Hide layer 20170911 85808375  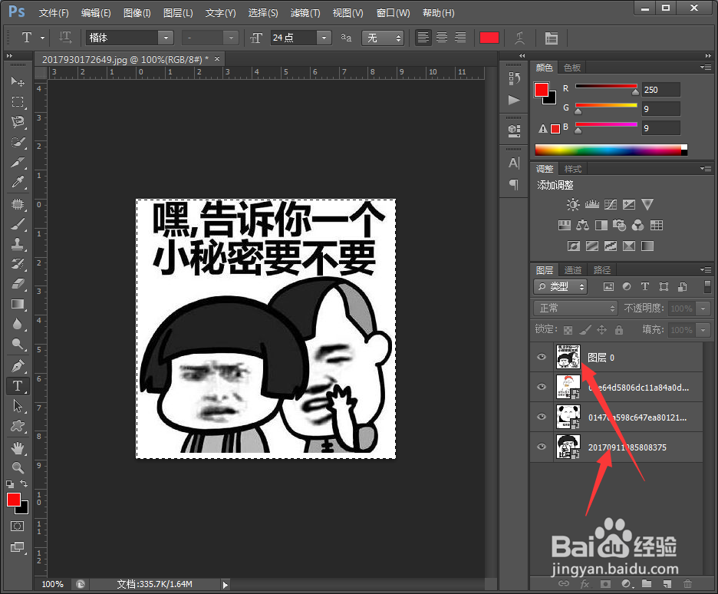(542, 447)
